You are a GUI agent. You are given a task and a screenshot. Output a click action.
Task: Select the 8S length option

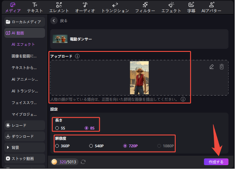[90, 128]
